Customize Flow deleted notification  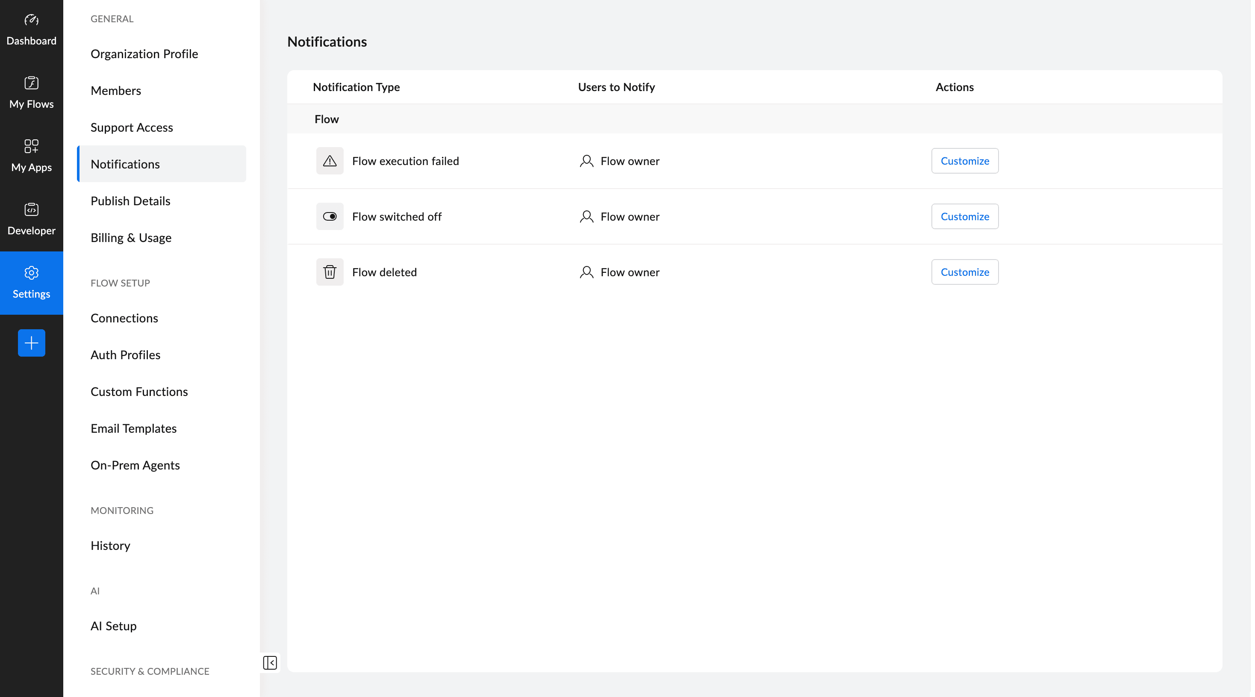pyautogui.click(x=964, y=272)
